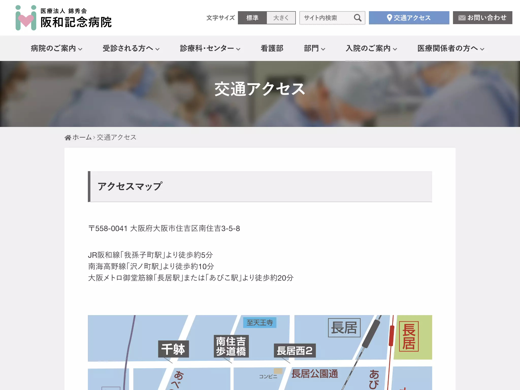Expand 入院のご案内 menu chevron
The height and width of the screenshot is (390, 520).
click(x=395, y=49)
